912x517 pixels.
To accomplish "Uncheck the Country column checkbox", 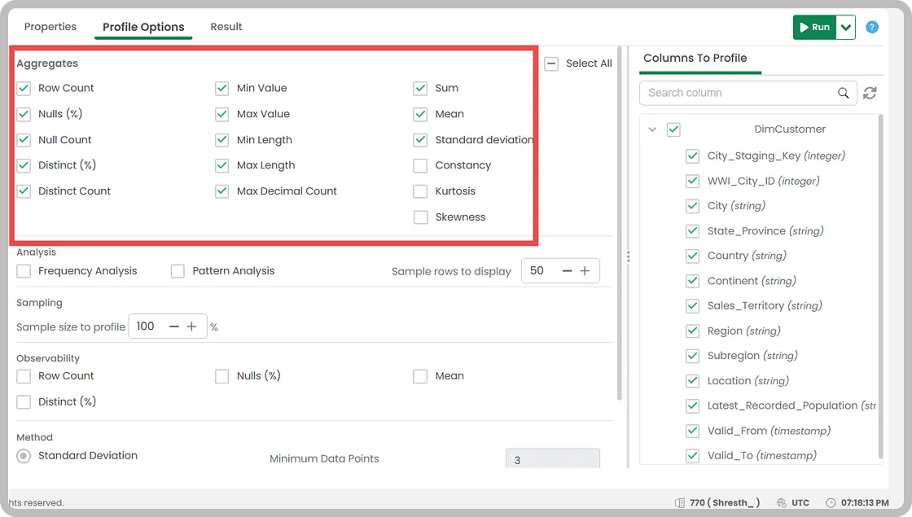I will coord(692,256).
